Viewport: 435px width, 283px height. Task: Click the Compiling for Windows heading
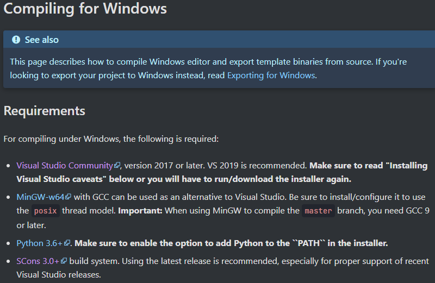[x=85, y=9]
